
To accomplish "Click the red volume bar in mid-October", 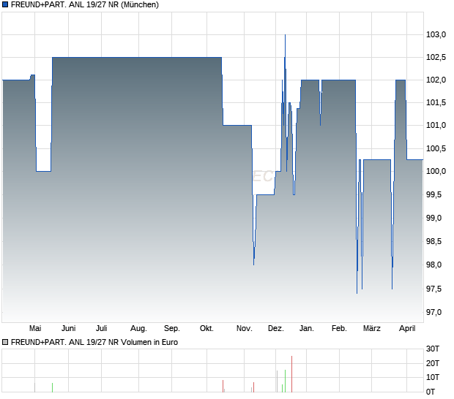I will pyautogui.click(x=223, y=387).
